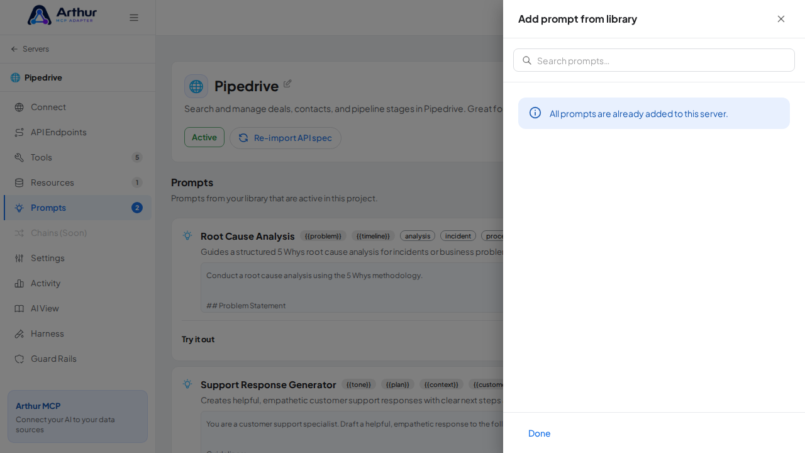
Task: Click the Activity bar chart icon
Action: (19, 283)
